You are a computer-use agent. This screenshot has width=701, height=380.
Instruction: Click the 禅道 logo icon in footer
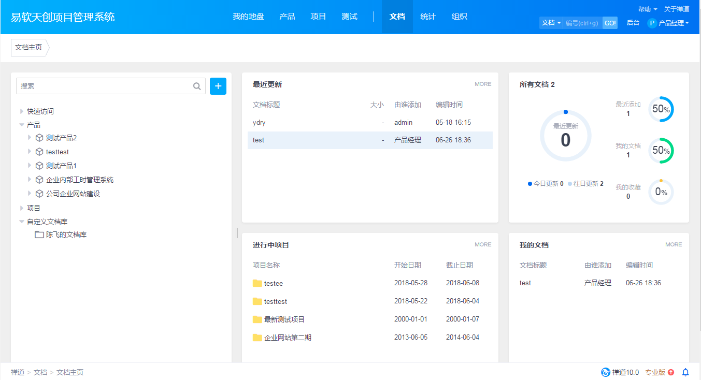pyautogui.click(x=606, y=372)
